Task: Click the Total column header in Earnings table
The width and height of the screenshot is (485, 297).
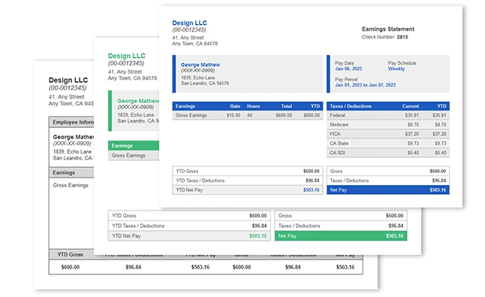Action: point(286,106)
